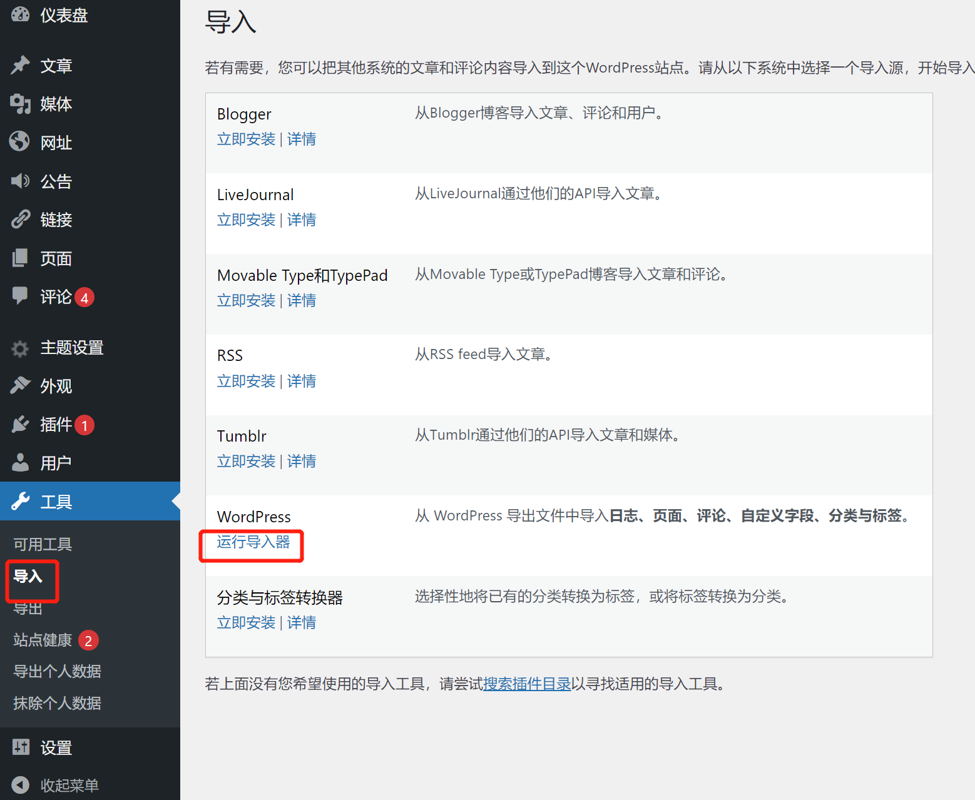This screenshot has width=975, height=800.
Task: View 详情 for the Blogger importer
Action: [302, 139]
